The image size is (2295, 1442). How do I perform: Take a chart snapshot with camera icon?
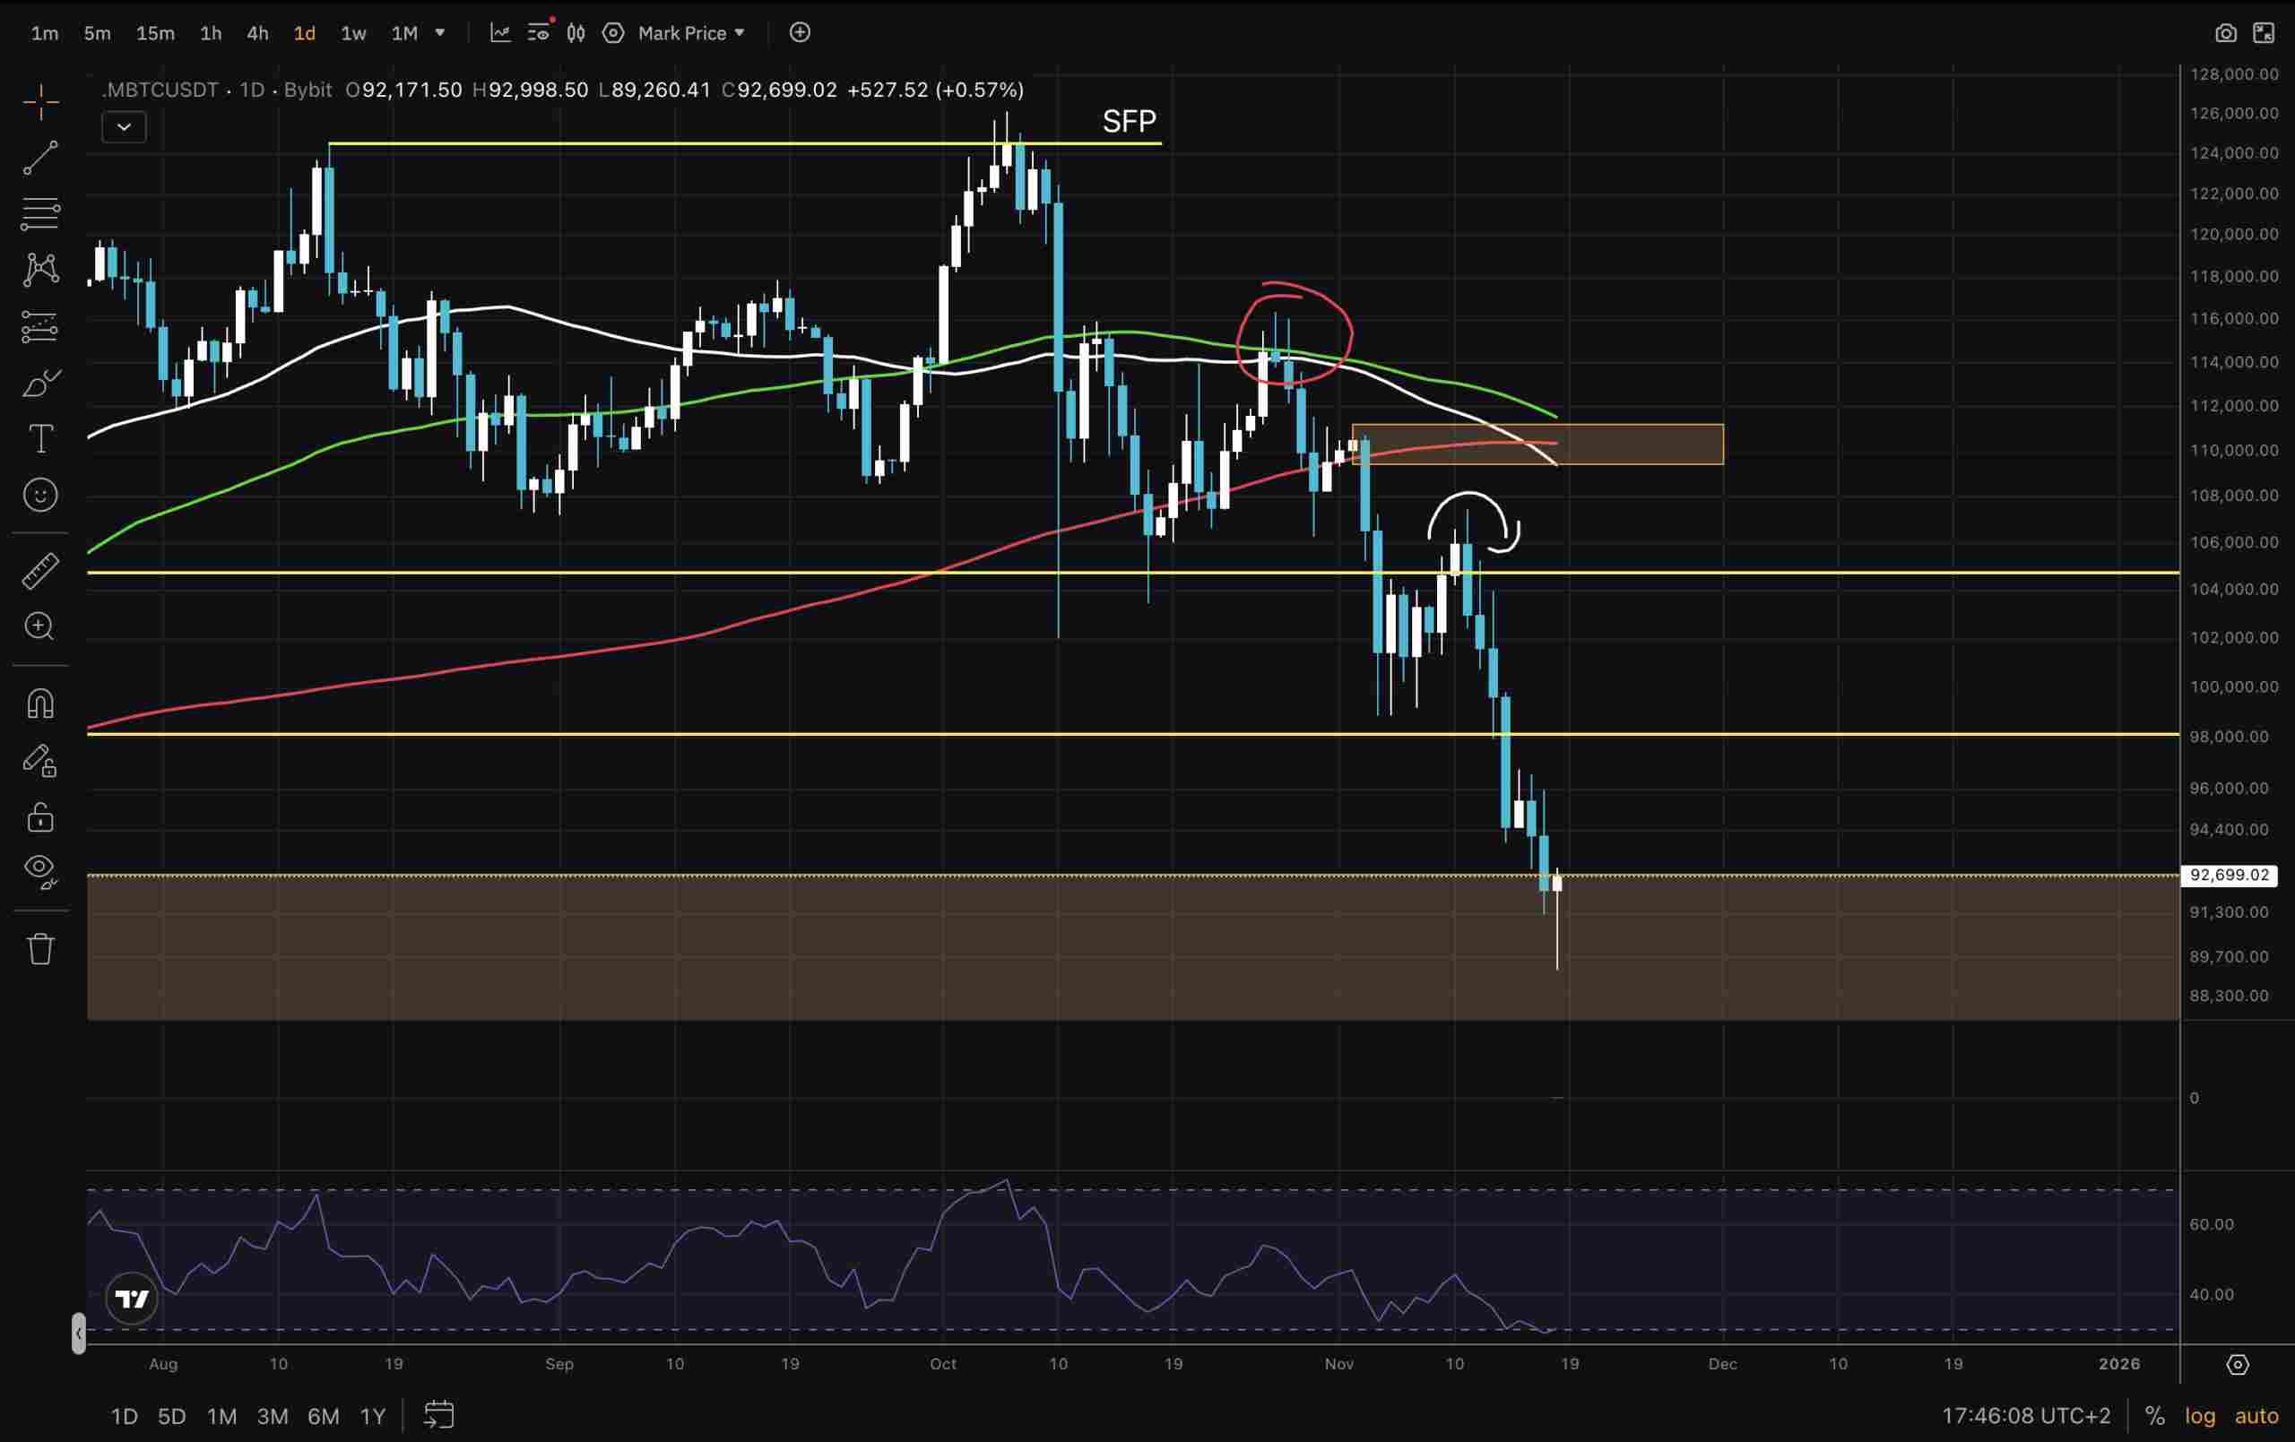coord(2224,33)
